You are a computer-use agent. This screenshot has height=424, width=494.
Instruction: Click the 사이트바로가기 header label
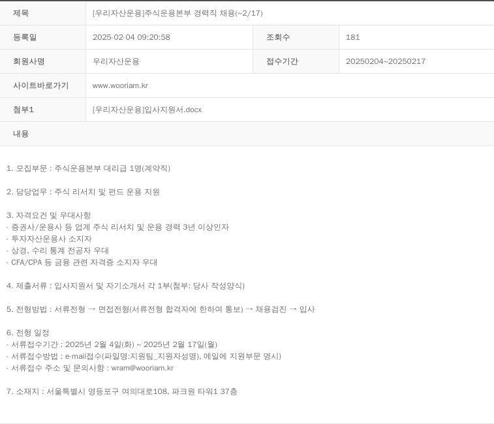tap(40, 85)
